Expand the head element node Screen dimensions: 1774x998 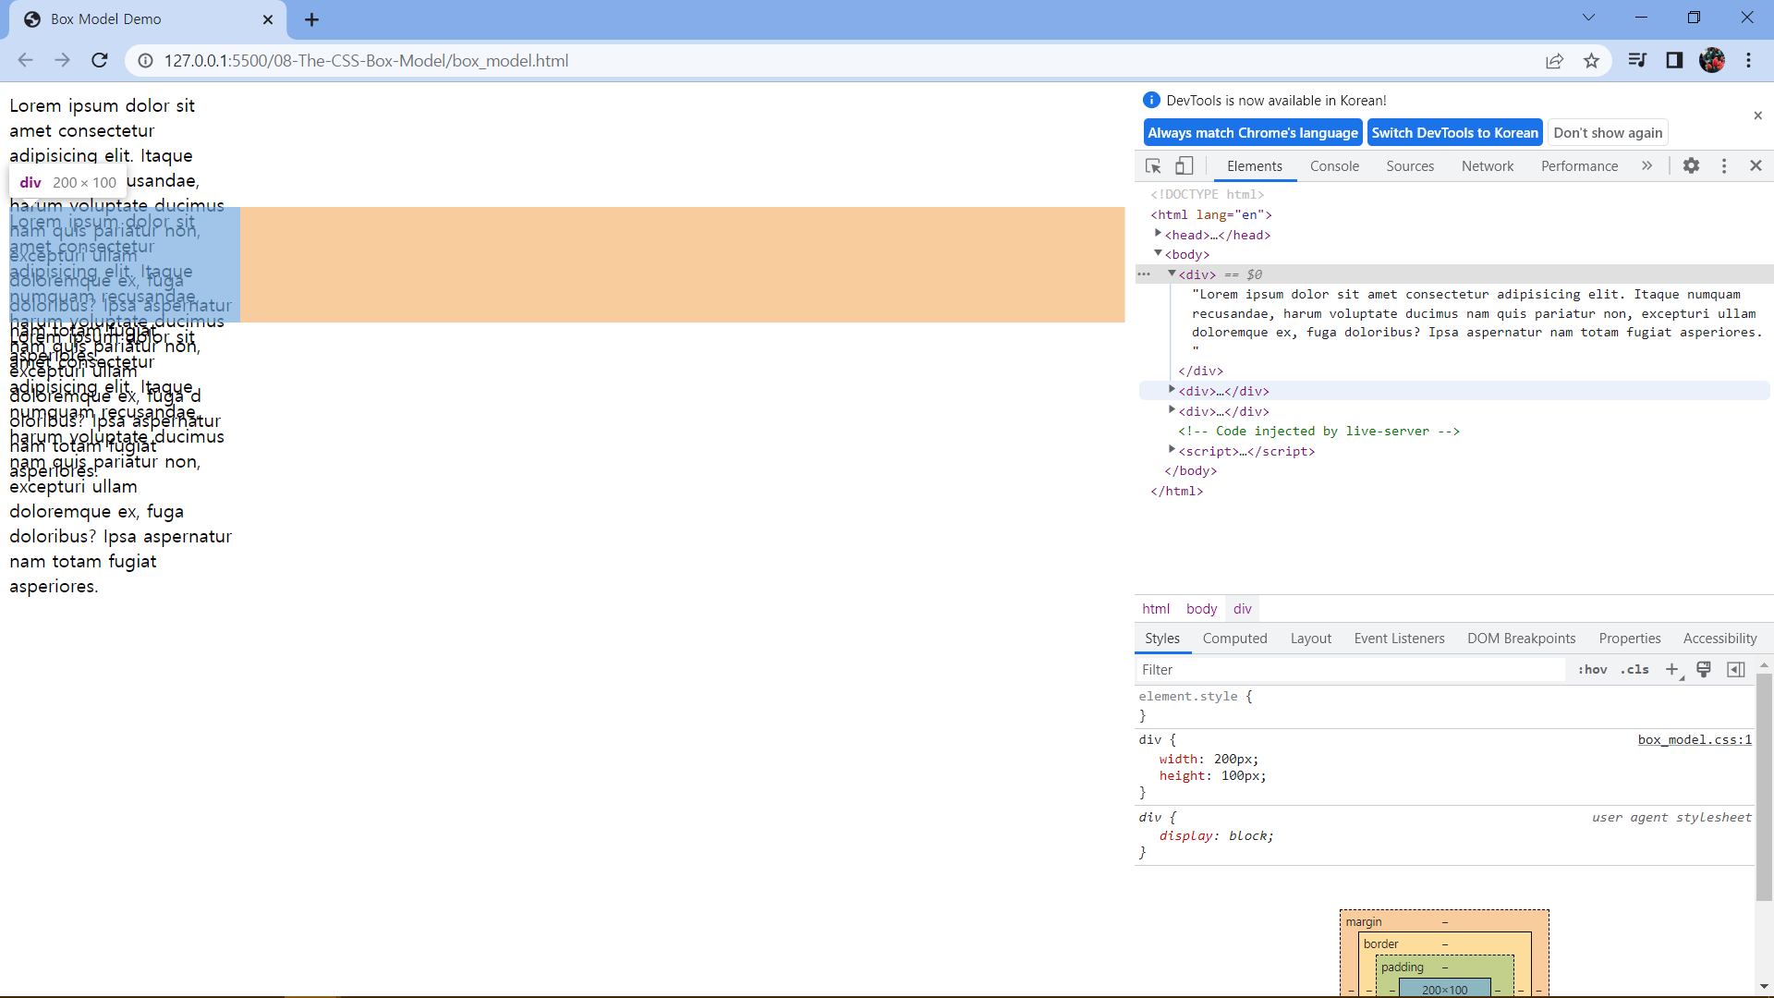point(1158,235)
